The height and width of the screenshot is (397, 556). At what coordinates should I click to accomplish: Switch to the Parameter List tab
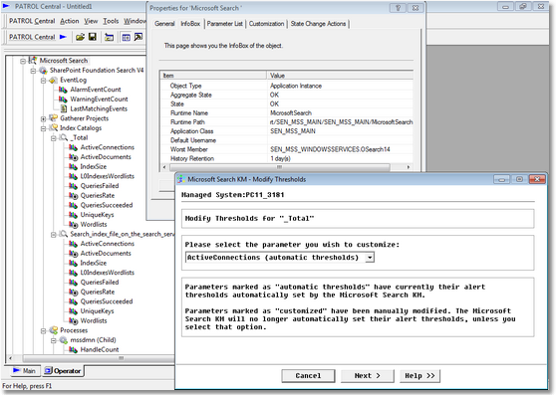point(225,24)
